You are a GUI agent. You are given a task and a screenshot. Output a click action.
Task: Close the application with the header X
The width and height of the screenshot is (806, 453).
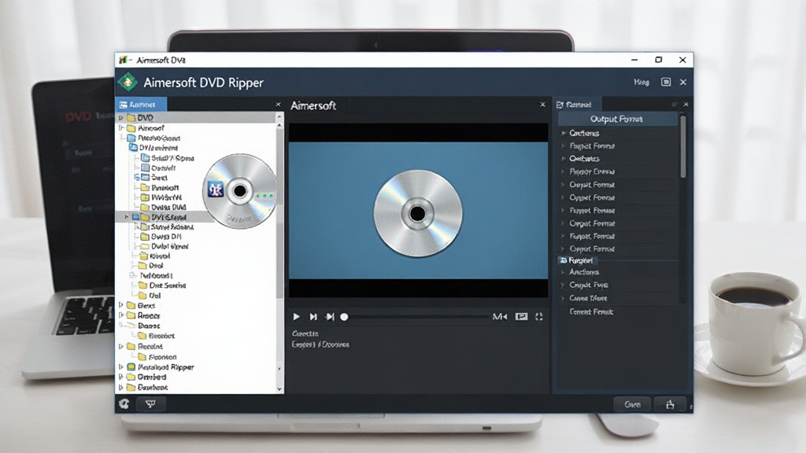[x=683, y=82]
